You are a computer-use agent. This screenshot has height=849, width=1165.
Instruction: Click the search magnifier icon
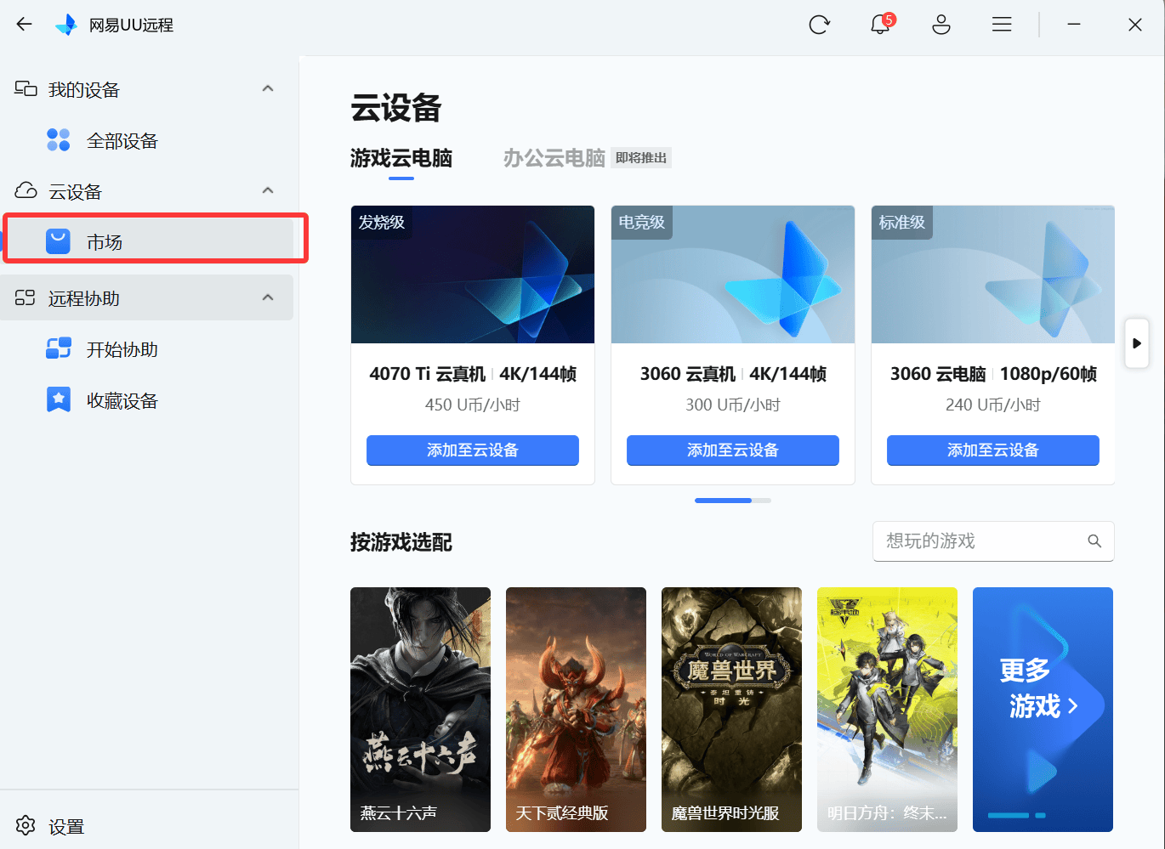click(1094, 541)
